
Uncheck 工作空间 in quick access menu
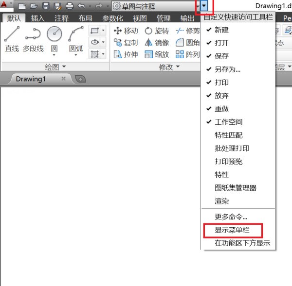click(238, 122)
